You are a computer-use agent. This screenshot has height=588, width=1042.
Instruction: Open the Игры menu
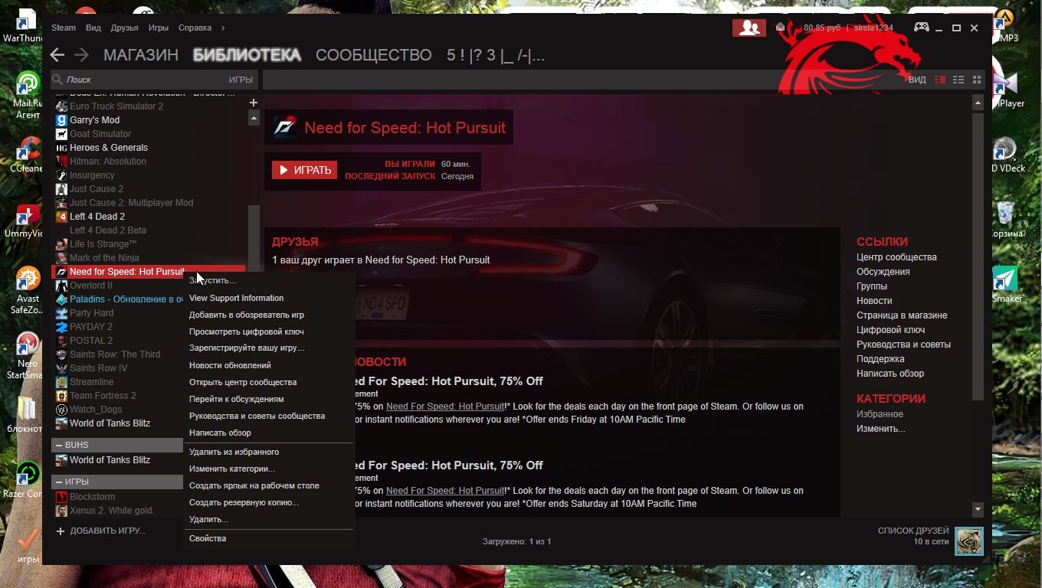pos(159,28)
